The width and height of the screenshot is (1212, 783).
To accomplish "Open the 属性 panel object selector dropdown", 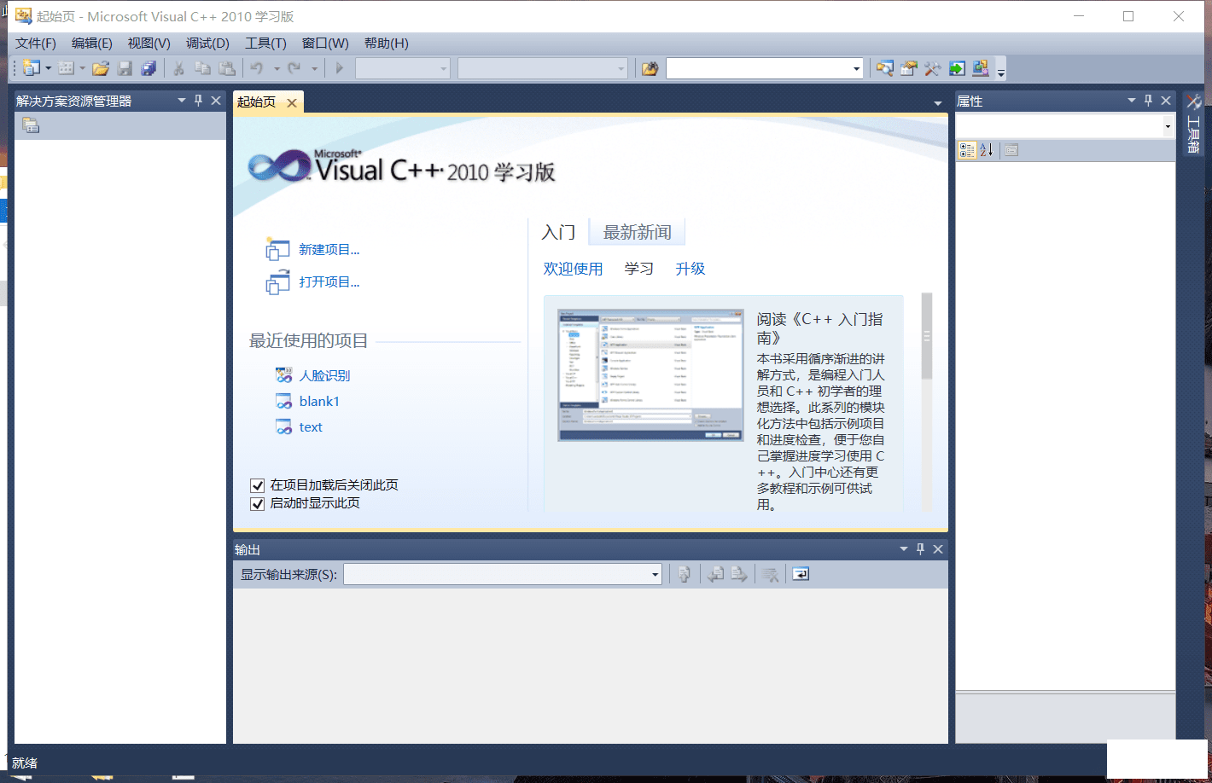I will (1168, 126).
